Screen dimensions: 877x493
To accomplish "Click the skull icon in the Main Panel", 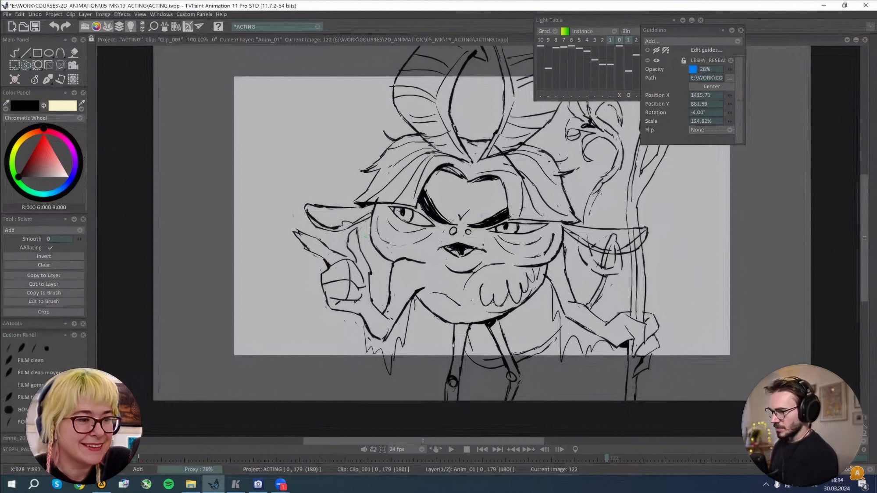I will tap(14, 79).
